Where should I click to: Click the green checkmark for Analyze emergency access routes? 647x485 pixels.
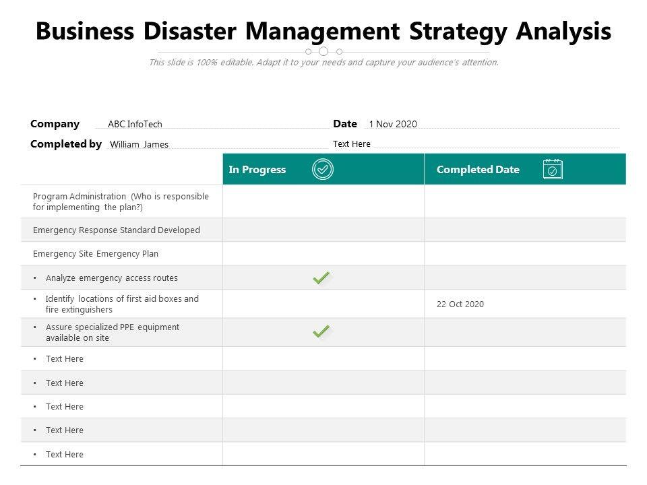[321, 278]
